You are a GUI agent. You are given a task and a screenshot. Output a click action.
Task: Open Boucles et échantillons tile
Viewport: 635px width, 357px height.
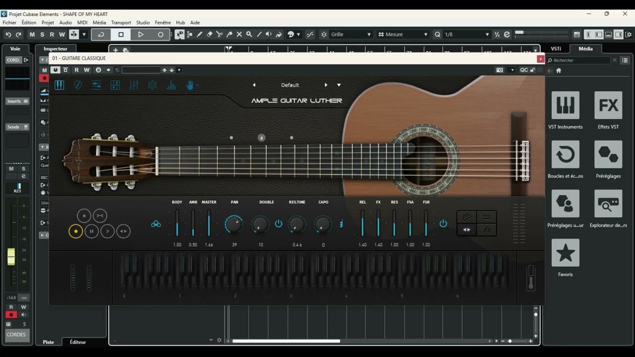(x=566, y=159)
